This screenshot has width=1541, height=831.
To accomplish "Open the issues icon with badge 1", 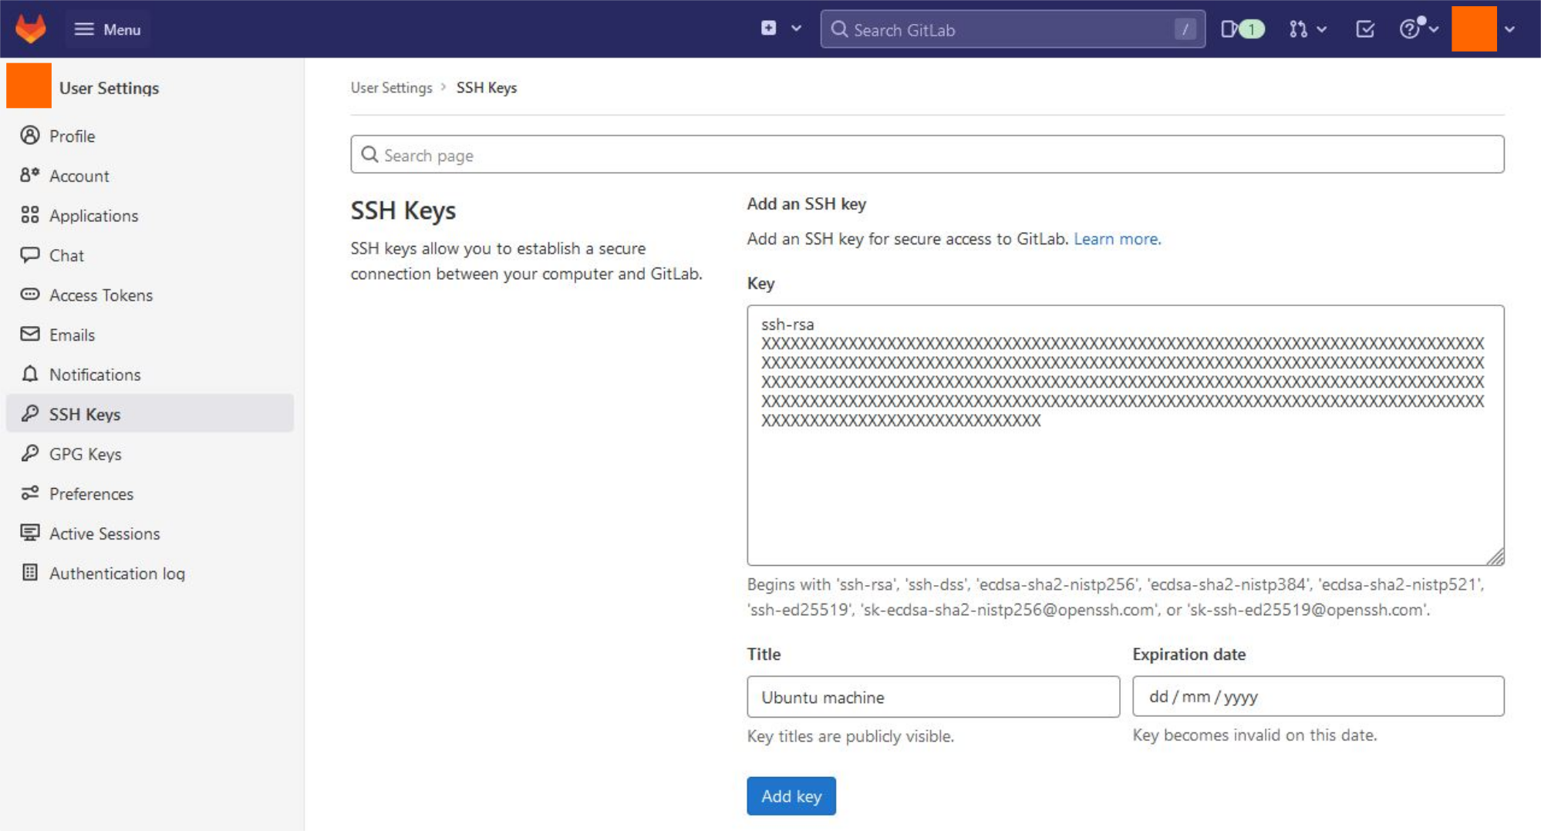I will (1242, 29).
